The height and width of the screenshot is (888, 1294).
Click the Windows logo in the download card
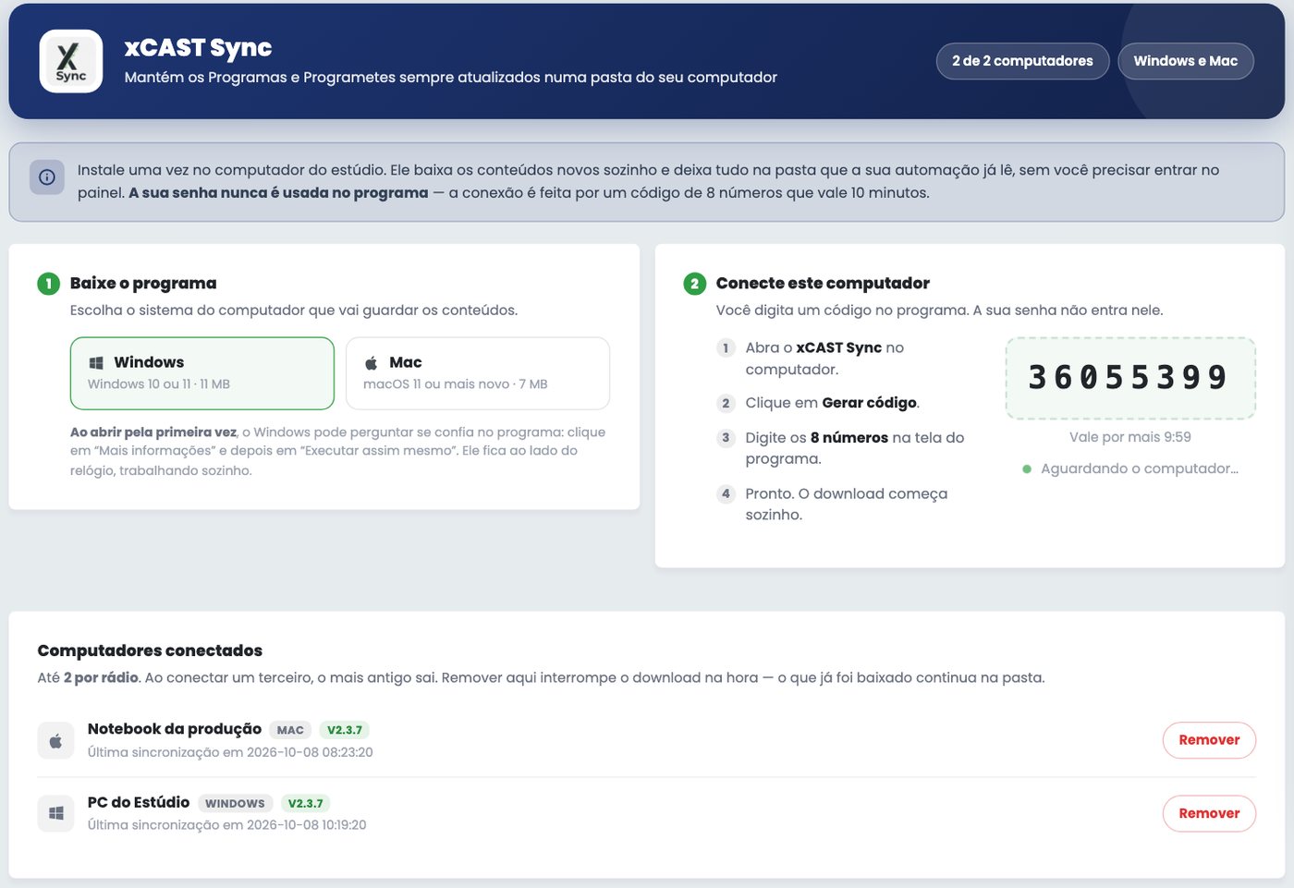click(96, 363)
